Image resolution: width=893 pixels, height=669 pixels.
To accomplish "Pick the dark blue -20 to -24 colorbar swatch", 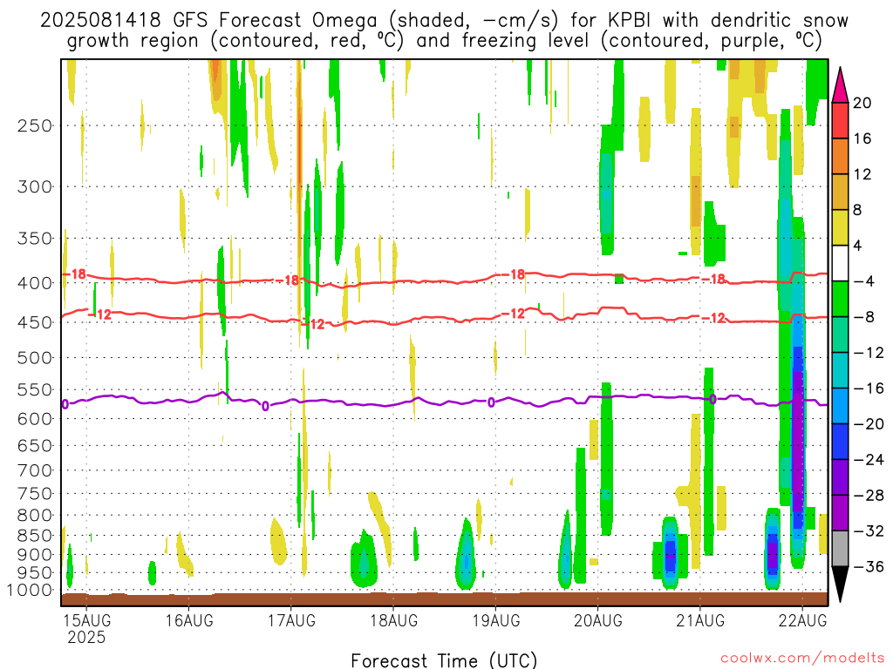I will point(840,442).
